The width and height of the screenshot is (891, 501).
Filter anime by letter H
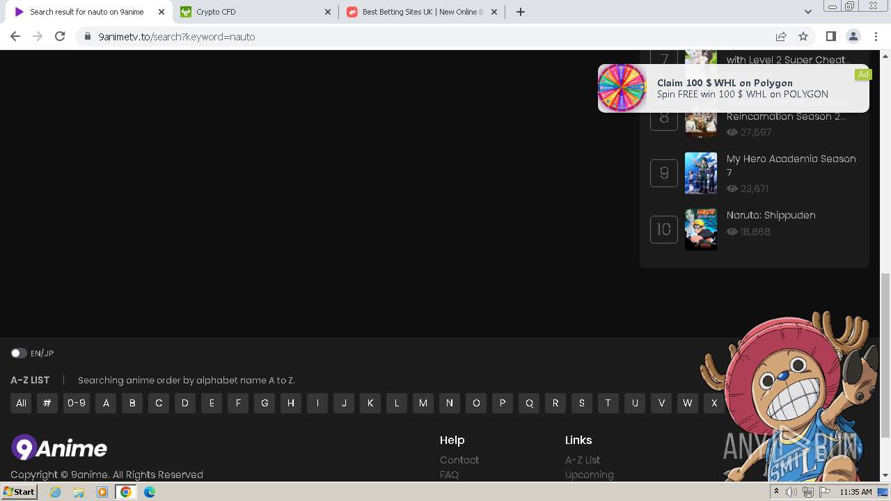[x=291, y=403]
